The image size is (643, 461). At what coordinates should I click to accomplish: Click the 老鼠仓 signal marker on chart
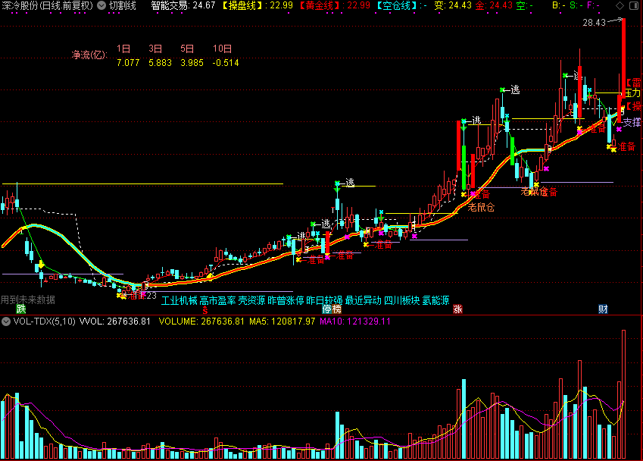(481, 206)
